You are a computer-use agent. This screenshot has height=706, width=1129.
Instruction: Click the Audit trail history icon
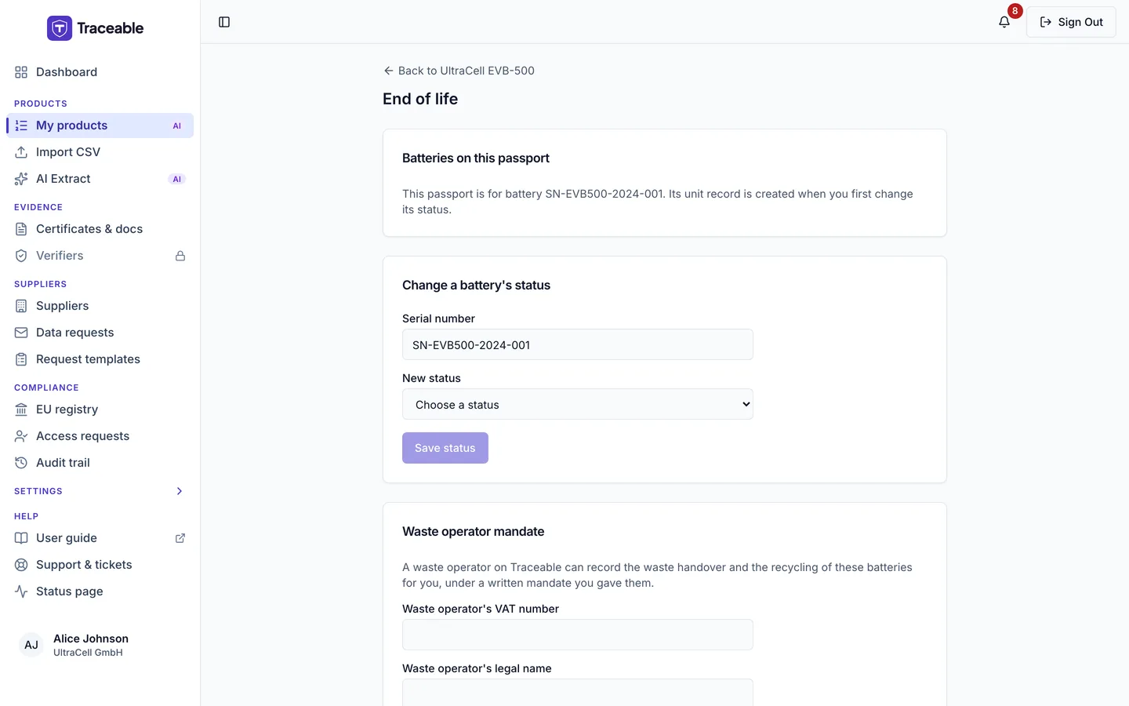tap(21, 463)
